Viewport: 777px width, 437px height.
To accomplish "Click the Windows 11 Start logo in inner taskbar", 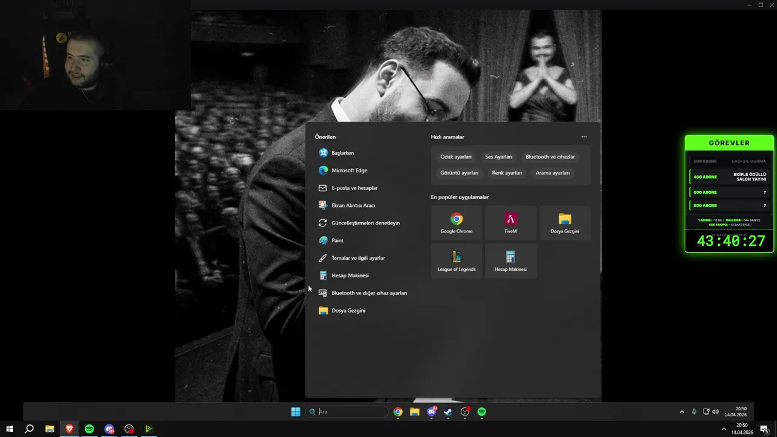I will pyautogui.click(x=296, y=412).
